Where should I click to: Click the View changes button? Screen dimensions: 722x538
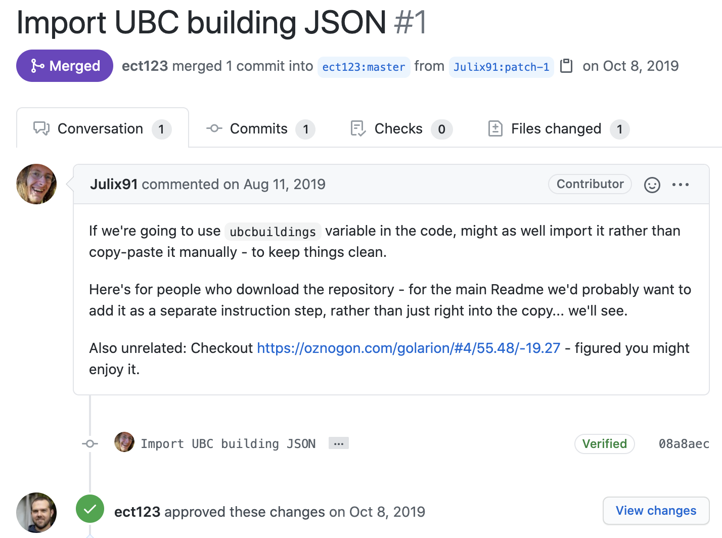[x=656, y=511]
